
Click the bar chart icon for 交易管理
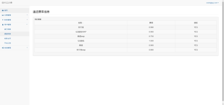click(x=3, y=15)
